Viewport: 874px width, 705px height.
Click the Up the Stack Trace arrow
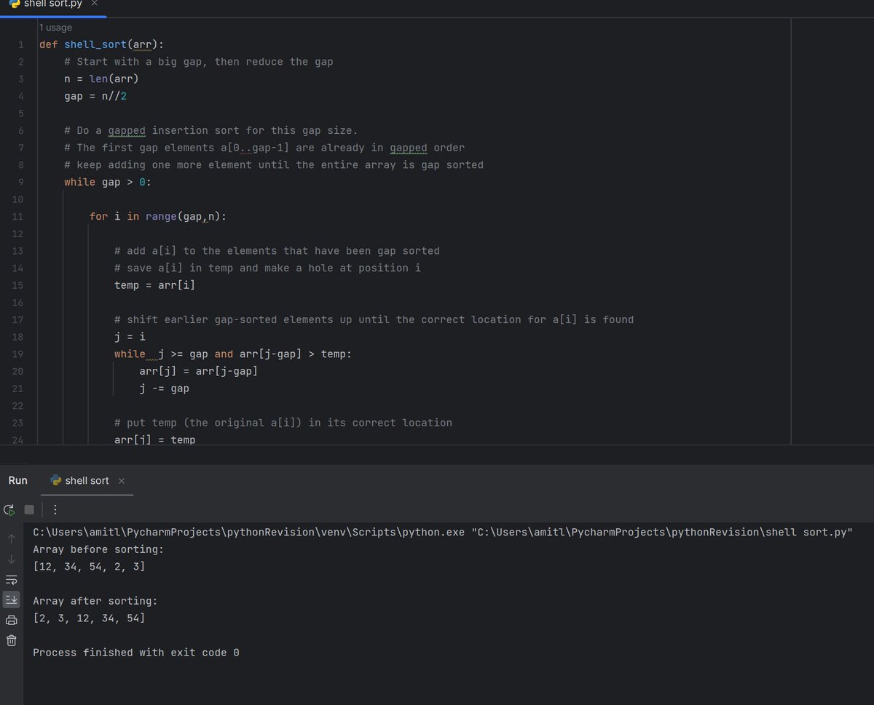click(x=11, y=539)
